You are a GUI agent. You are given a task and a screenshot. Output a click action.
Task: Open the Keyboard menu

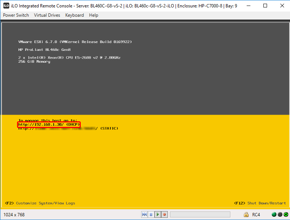pyautogui.click(x=74, y=15)
